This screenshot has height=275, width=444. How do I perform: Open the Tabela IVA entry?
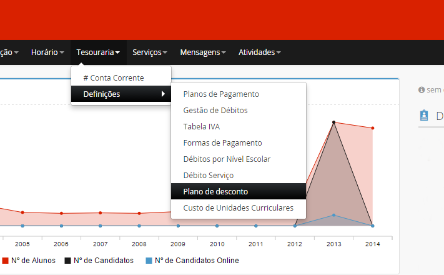201,127
